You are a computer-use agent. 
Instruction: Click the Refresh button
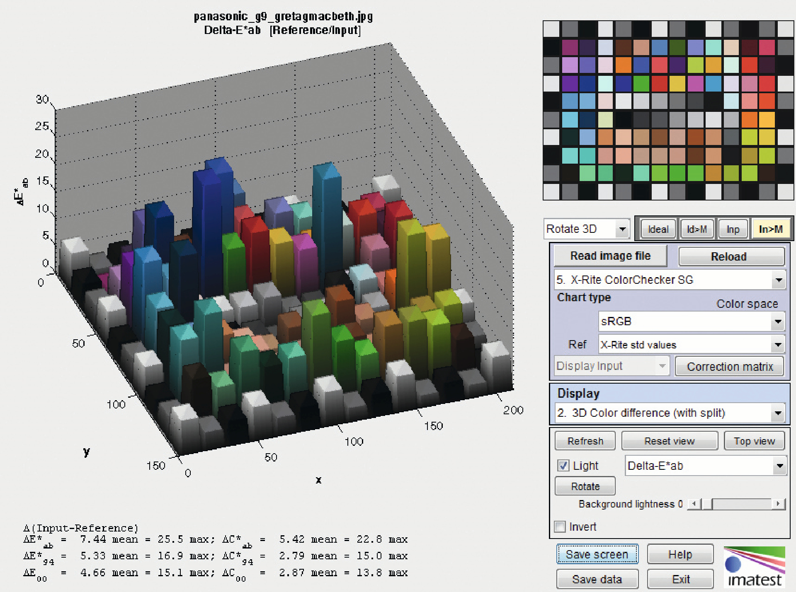pos(585,441)
